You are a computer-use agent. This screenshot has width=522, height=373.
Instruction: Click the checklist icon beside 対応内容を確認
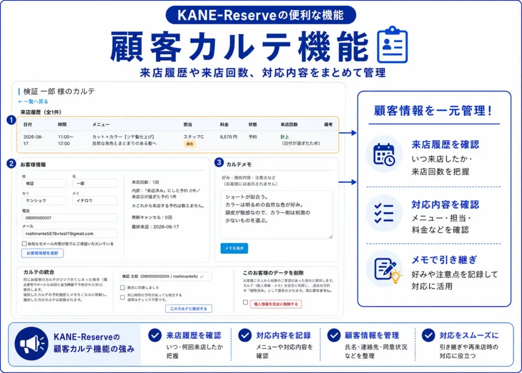tap(383, 213)
